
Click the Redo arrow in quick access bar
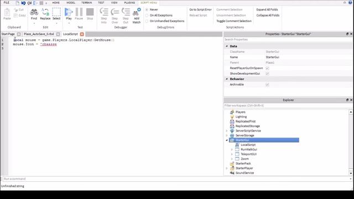pos(29,3)
